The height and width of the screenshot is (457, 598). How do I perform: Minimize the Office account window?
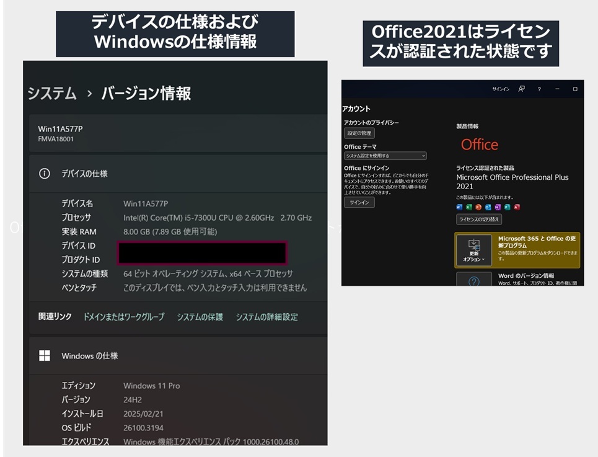(x=557, y=89)
